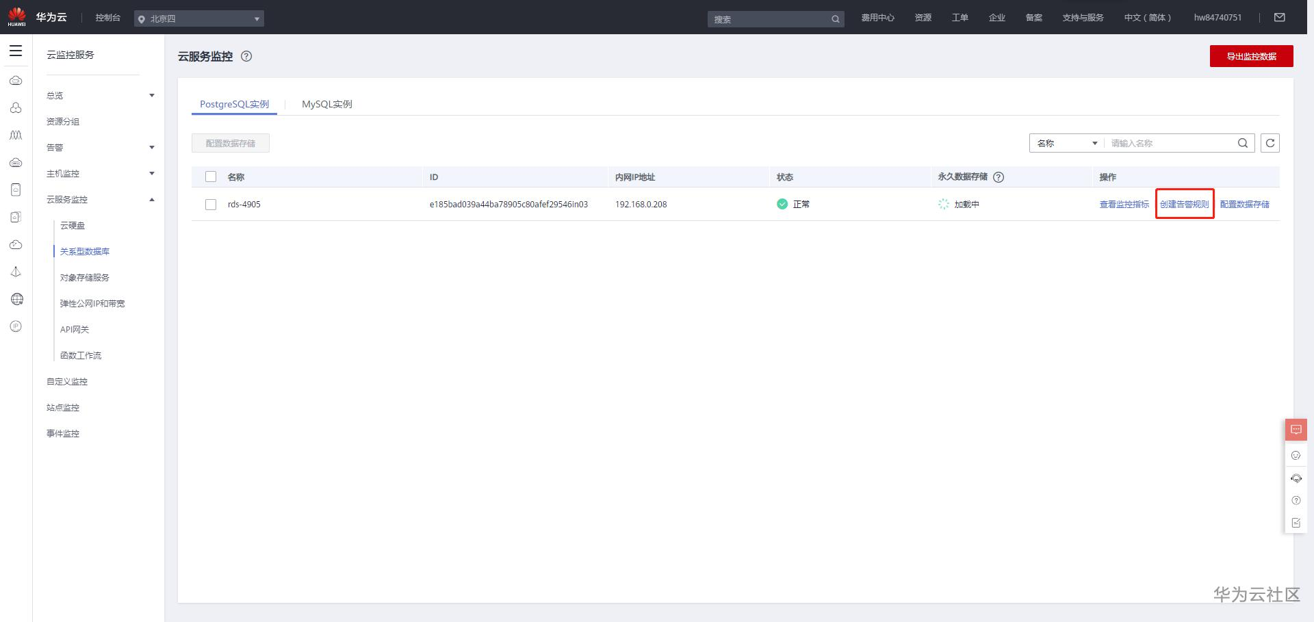1314x622 pixels.
Task: Open the red feedback chat icon
Action: point(1296,430)
